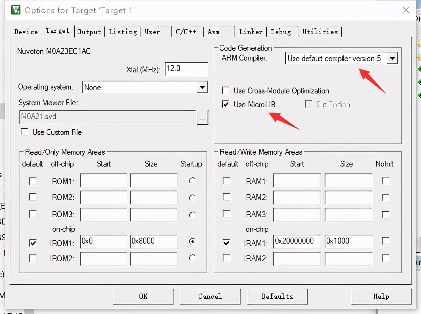The image size is (421, 314).
Task: Restore settings with the Defaults button
Action: pos(277,297)
